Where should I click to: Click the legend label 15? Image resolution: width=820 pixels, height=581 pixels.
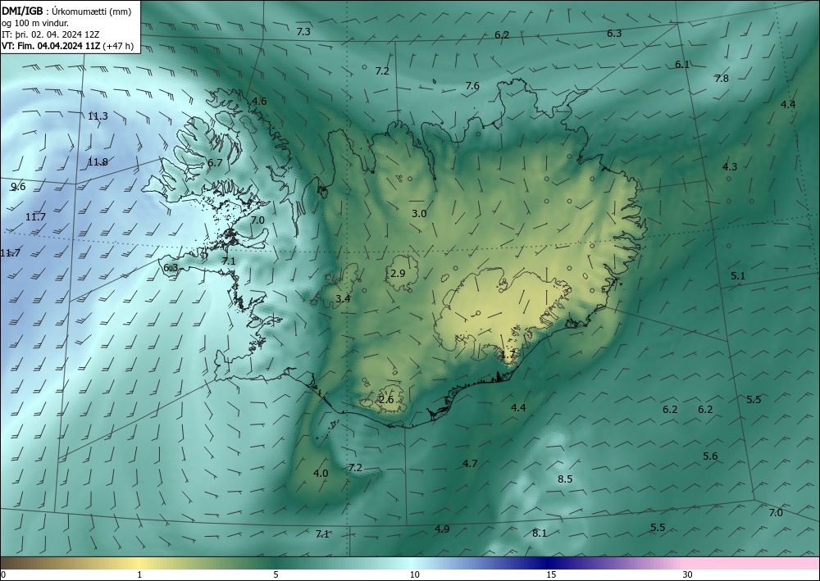[551, 574]
